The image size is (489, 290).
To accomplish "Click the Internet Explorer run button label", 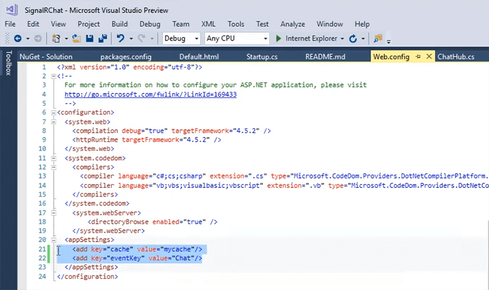I will (311, 39).
